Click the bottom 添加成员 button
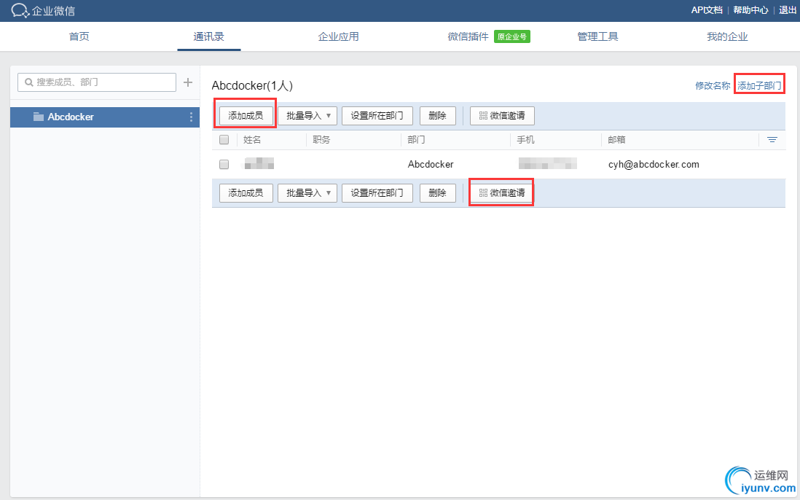The image size is (800, 500). 246,193
